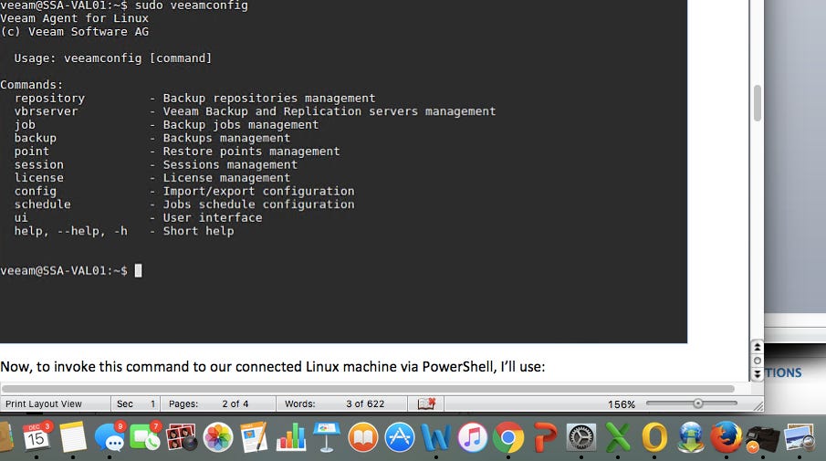Screen dimensions: 826x461
Task: Click 'vbrserver' command in terminal image
Action: point(46,111)
